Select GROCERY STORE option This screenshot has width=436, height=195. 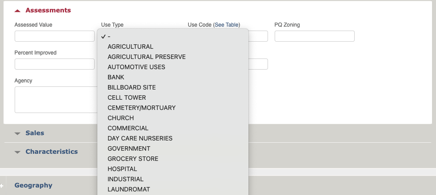click(x=173, y=159)
